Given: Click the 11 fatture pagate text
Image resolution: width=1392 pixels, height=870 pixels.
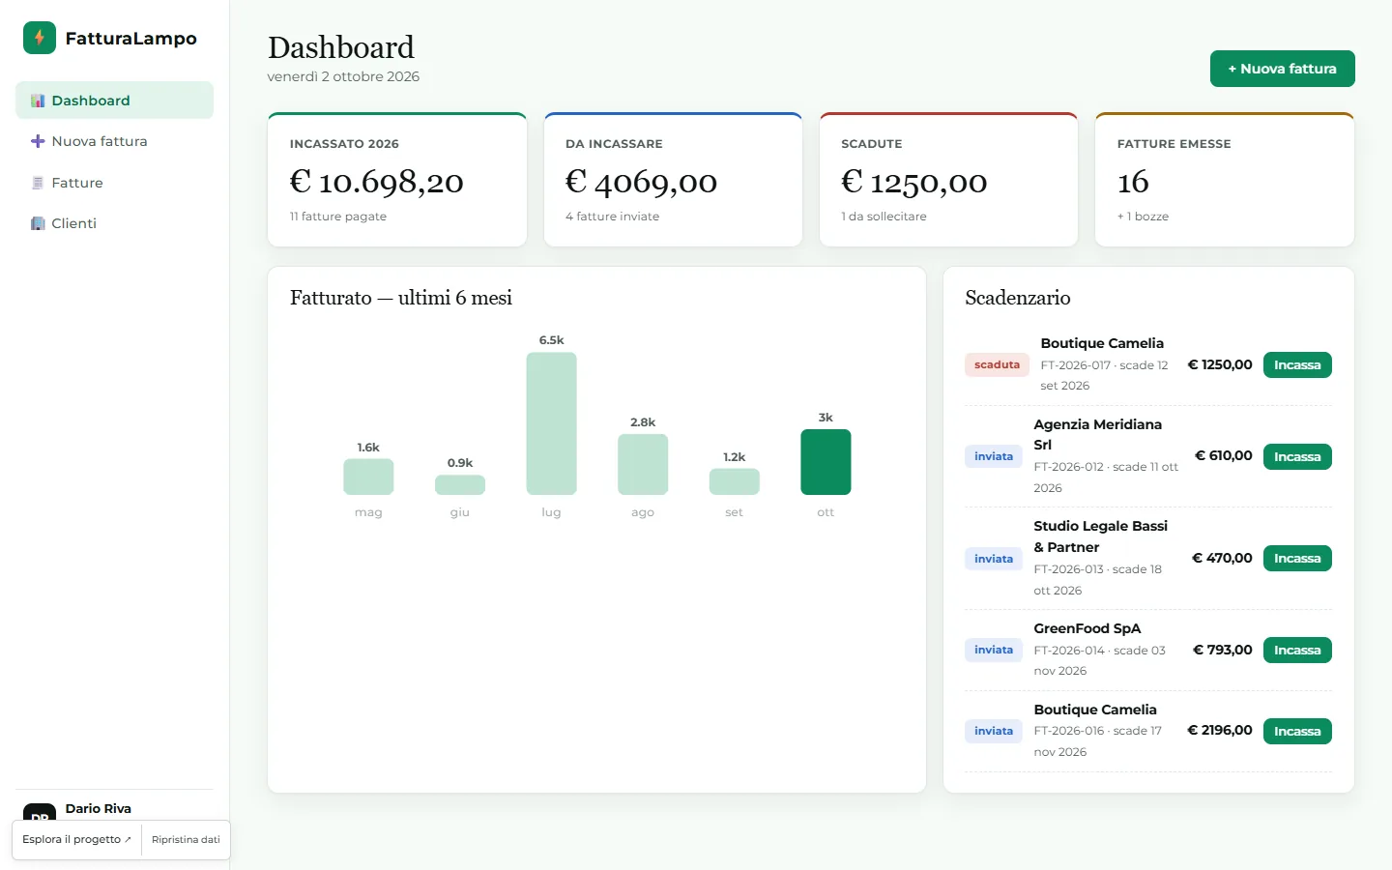Looking at the screenshot, I should pos(338,217).
